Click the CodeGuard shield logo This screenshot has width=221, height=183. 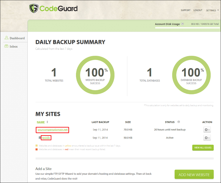tap(34, 8)
